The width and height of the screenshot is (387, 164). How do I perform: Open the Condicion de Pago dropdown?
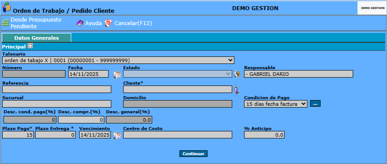tap(276, 104)
